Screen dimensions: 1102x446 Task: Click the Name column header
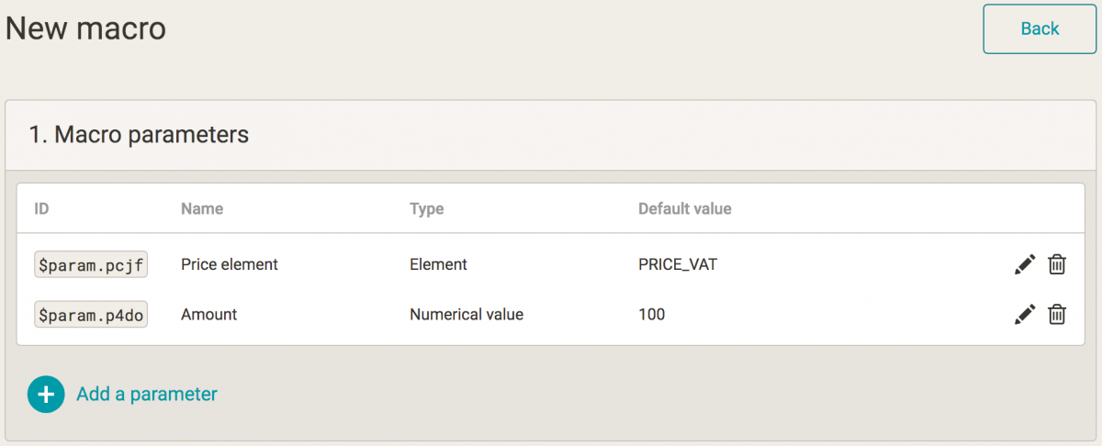pos(202,209)
